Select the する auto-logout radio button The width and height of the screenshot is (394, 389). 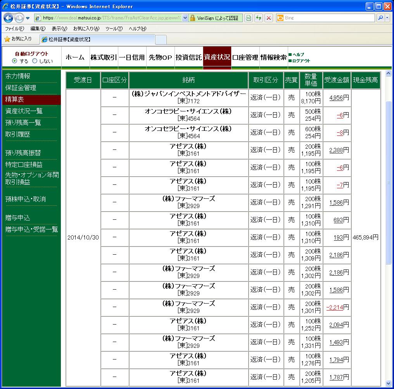coord(15,61)
